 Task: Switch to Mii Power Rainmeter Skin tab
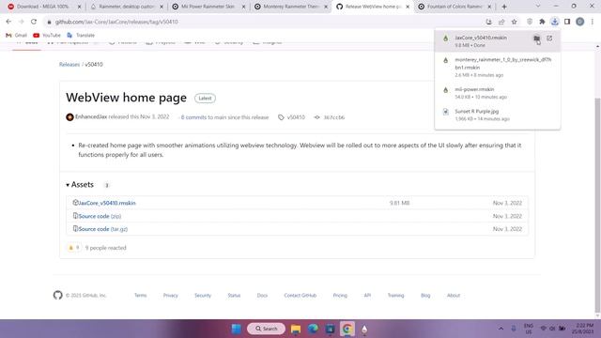(208, 7)
